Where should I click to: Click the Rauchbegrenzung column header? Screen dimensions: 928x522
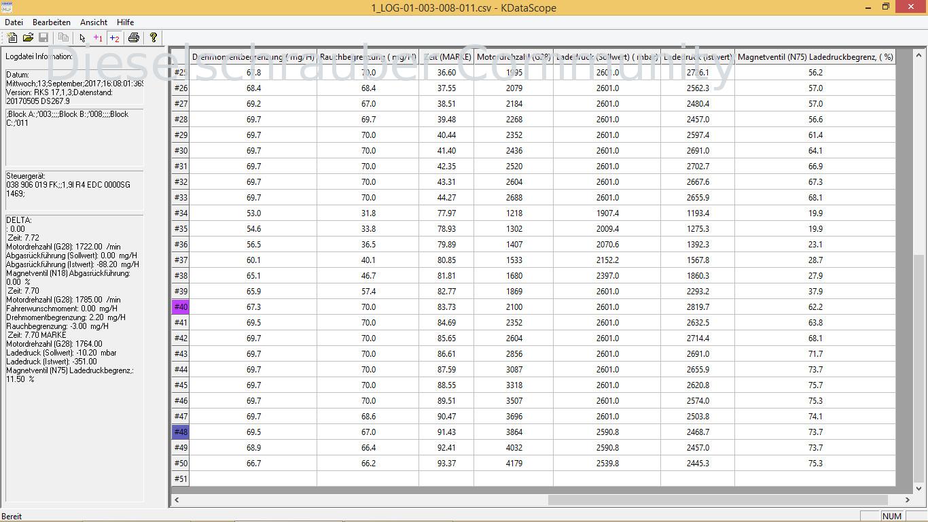click(x=368, y=57)
